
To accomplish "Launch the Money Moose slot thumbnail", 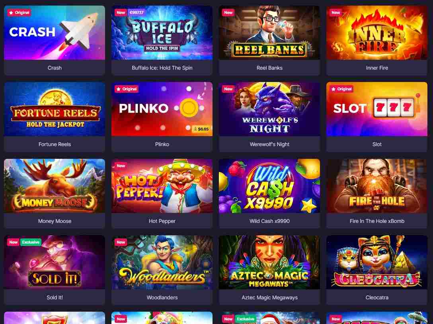I will pos(55,185).
